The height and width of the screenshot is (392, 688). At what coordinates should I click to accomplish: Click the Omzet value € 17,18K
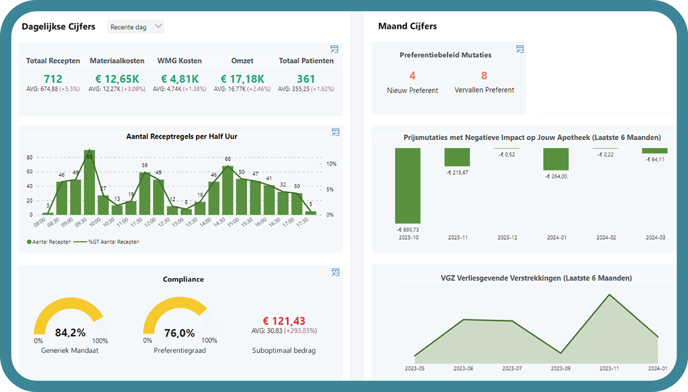click(242, 79)
